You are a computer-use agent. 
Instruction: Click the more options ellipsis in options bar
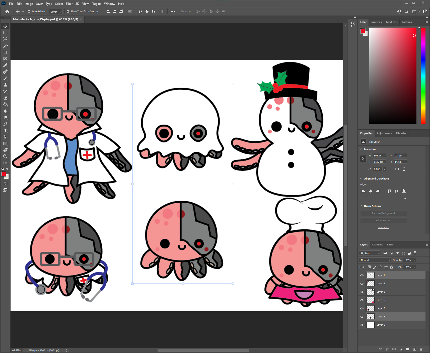pyautogui.click(x=173, y=12)
